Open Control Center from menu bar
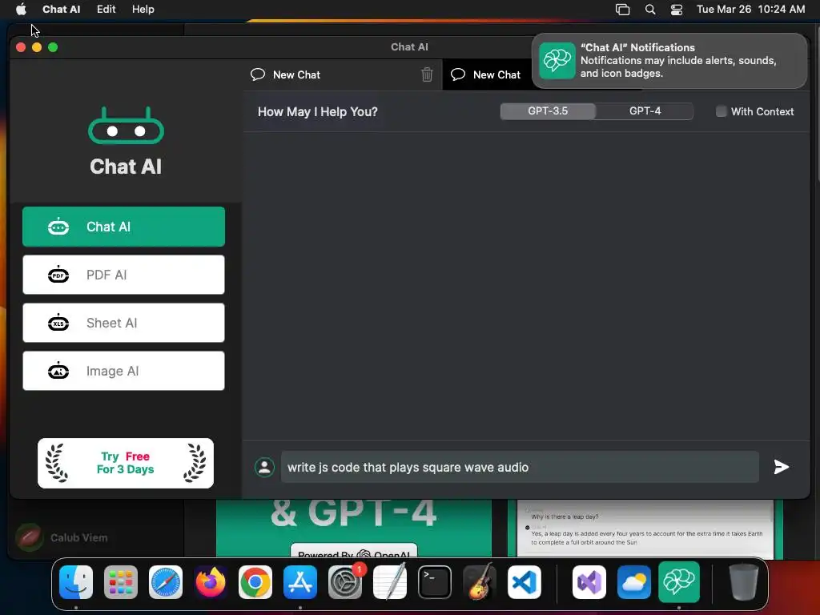Viewport: 820px width, 615px height. click(x=676, y=10)
